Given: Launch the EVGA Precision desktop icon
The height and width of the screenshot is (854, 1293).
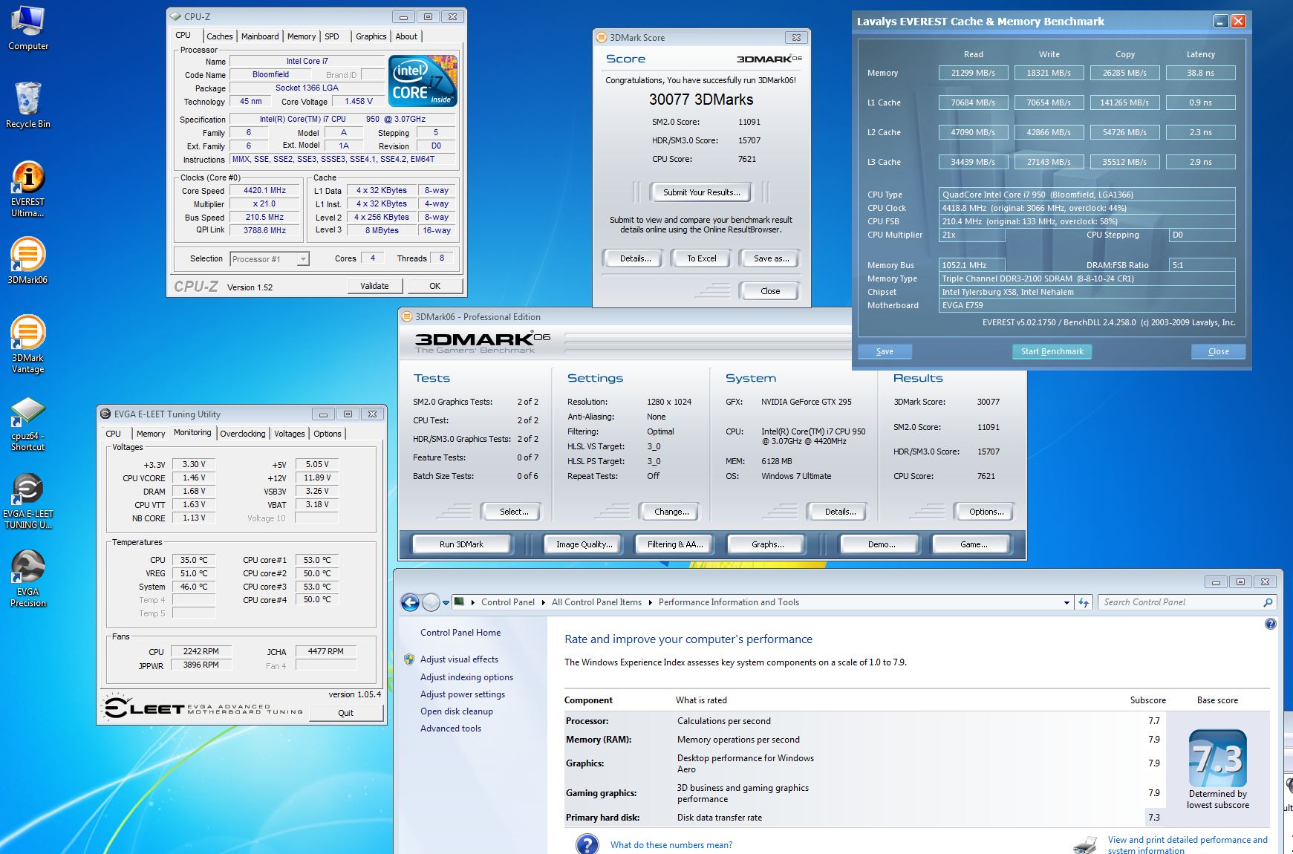Looking at the screenshot, I should click(28, 579).
